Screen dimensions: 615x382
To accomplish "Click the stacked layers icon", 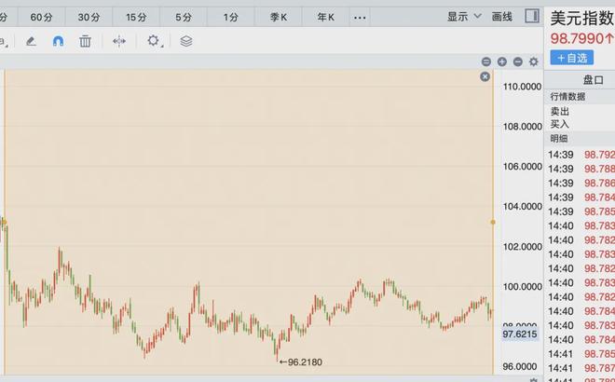I will click(186, 41).
